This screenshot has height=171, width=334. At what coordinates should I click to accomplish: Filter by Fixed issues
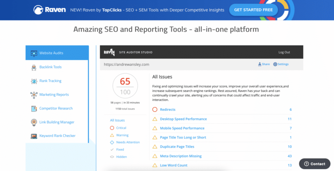pyautogui.click(x=120, y=150)
